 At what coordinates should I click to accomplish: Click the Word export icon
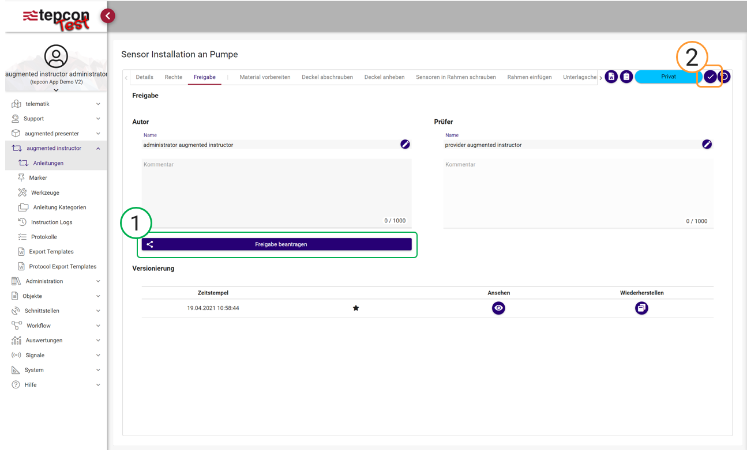tap(611, 77)
